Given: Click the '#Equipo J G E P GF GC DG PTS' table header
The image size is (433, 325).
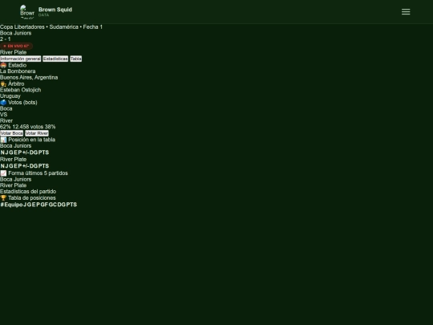Looking at the screenshot, I should coord(38,205).
